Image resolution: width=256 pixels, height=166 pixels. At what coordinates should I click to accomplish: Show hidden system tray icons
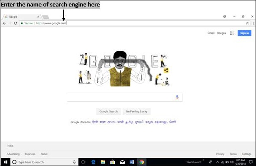tap(217, 162)
